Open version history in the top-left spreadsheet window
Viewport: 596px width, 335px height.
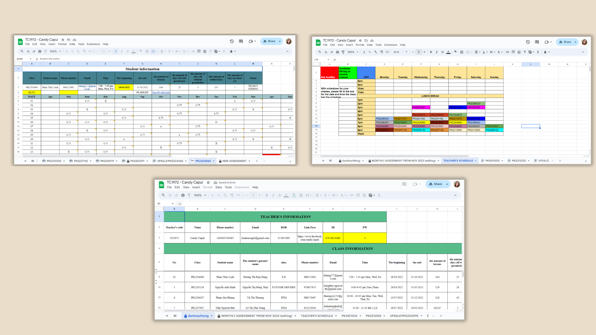(232, 41)
